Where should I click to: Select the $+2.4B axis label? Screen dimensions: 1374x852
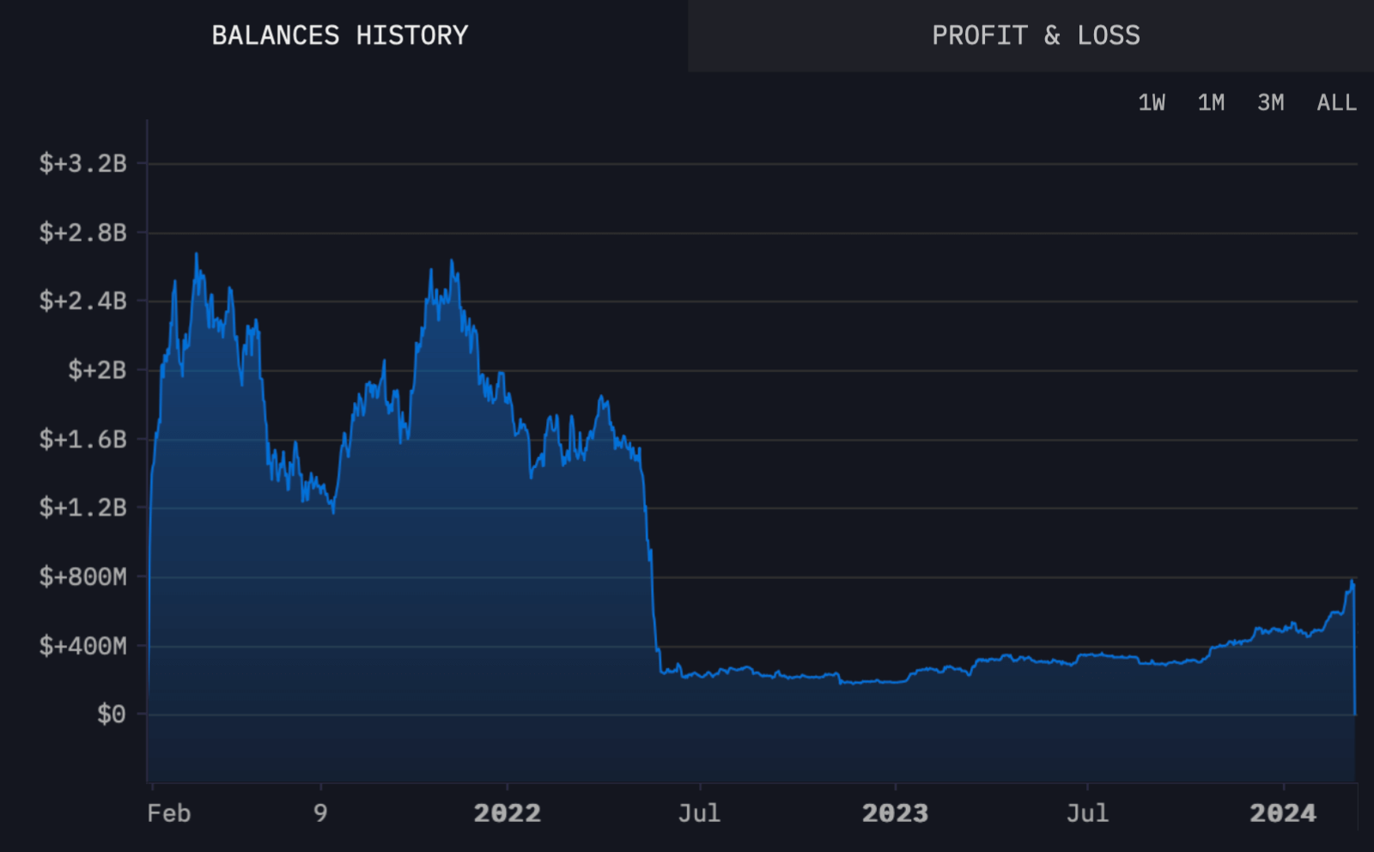pos(82,301)
